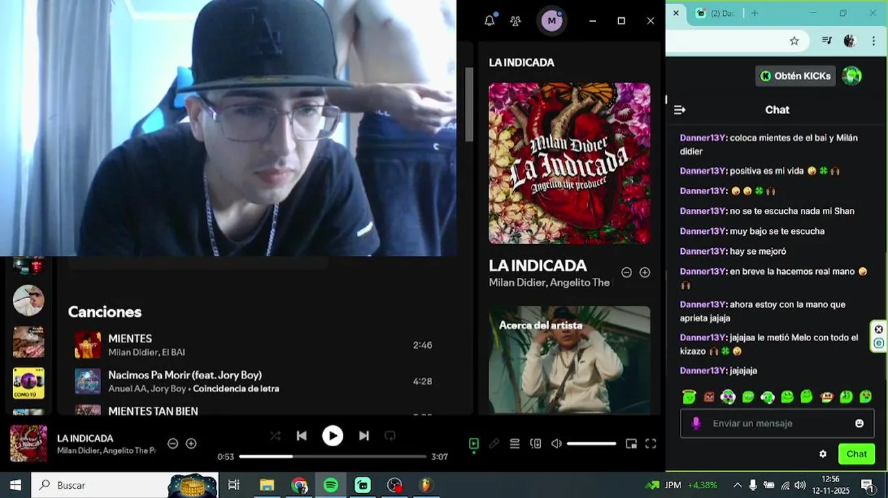This screenshot has width=888, height=498.
Task: Open the emoji picker in chat input
Action: click(860, 423)
